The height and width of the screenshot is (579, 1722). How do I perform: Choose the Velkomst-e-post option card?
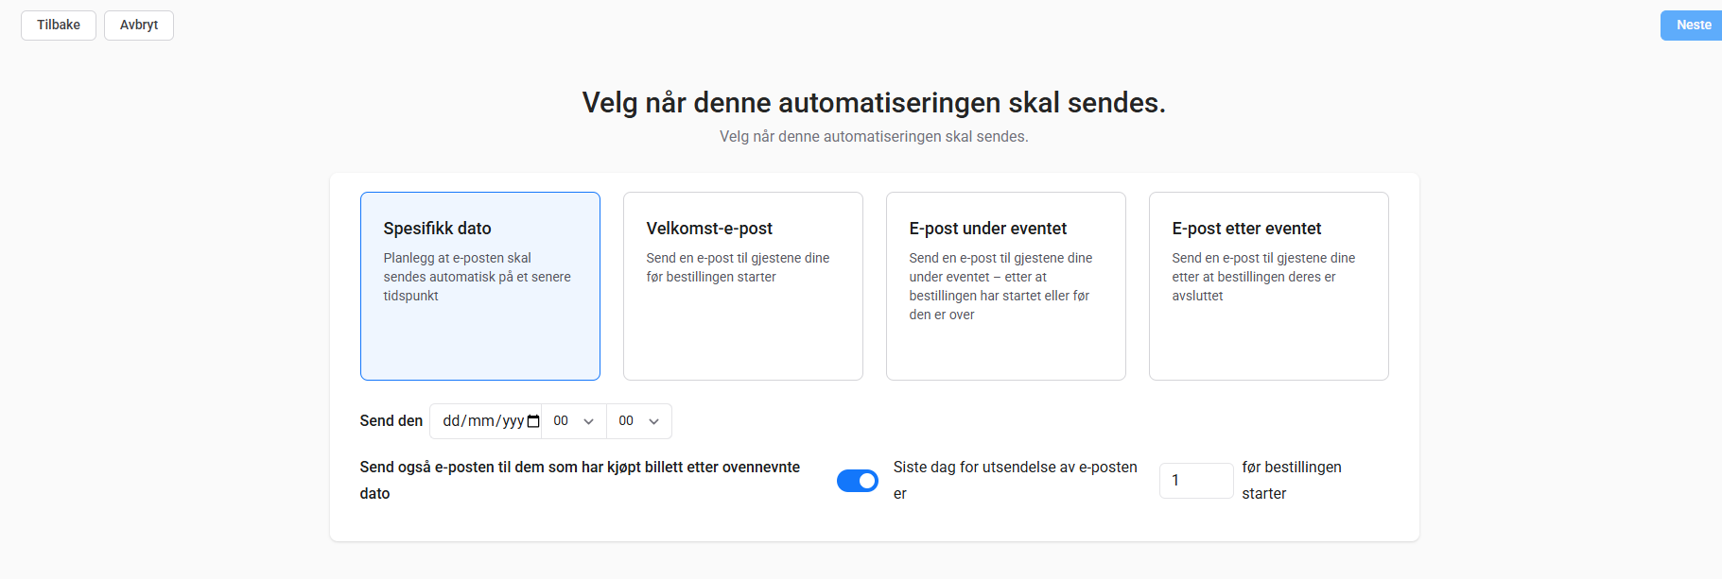[x=742, y=286]
